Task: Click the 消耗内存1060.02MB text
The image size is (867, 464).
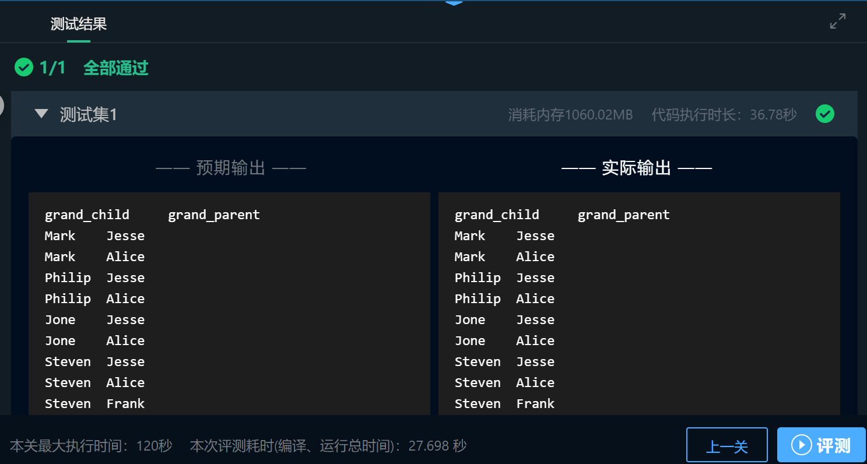Action: [570, 114]
